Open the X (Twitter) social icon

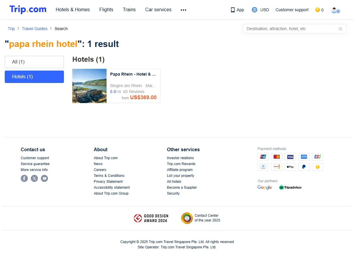[x=34, y=178]
